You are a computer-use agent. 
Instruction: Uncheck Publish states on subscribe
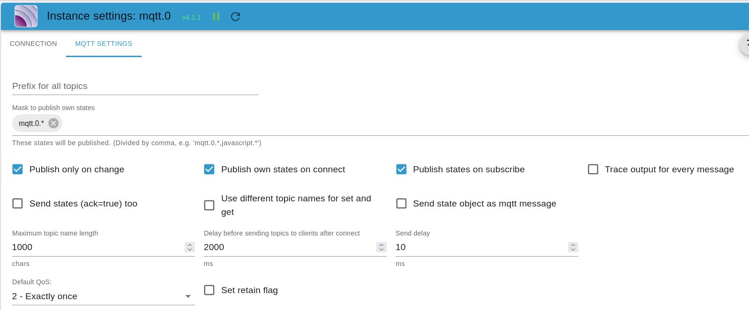click(401, 170)
